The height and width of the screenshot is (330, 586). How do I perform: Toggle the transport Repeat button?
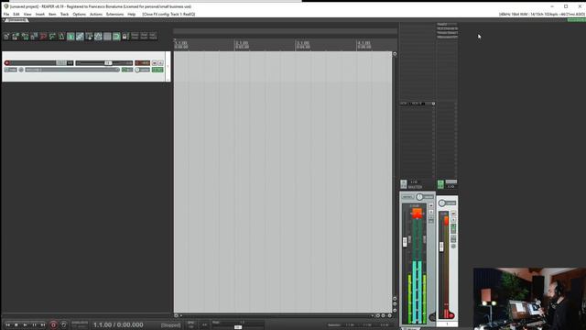(x=63, y=324)
